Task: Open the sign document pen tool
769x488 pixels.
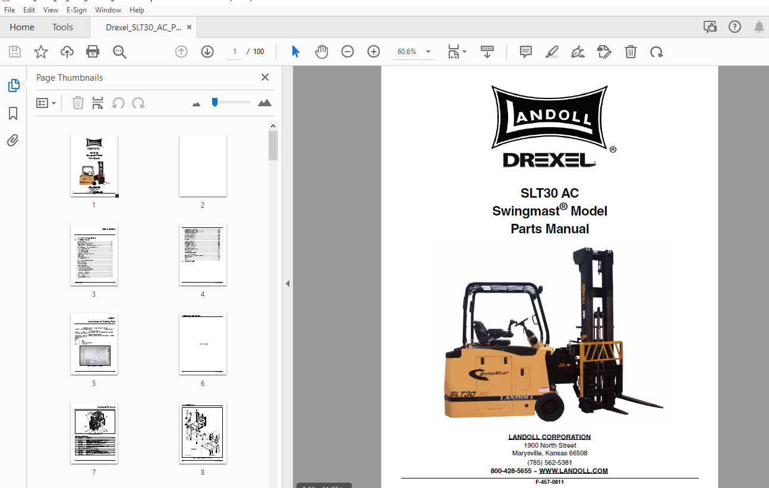Action: 578,52
